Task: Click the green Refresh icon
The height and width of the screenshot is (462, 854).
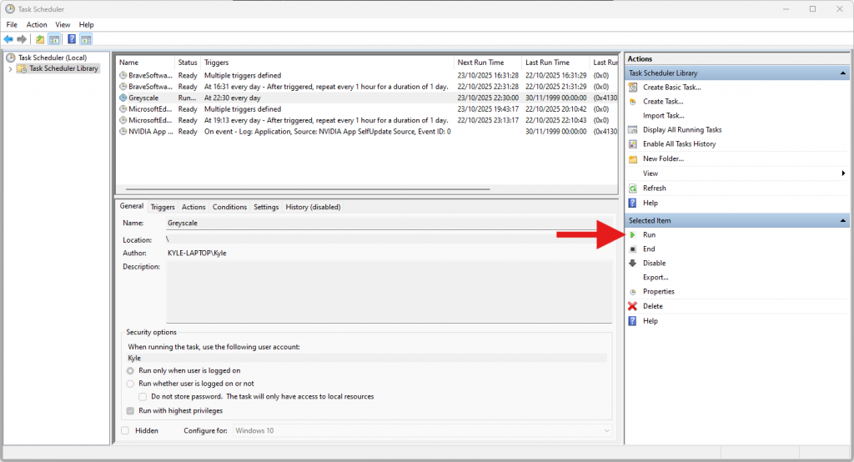Action: click(x=633, y=188)
